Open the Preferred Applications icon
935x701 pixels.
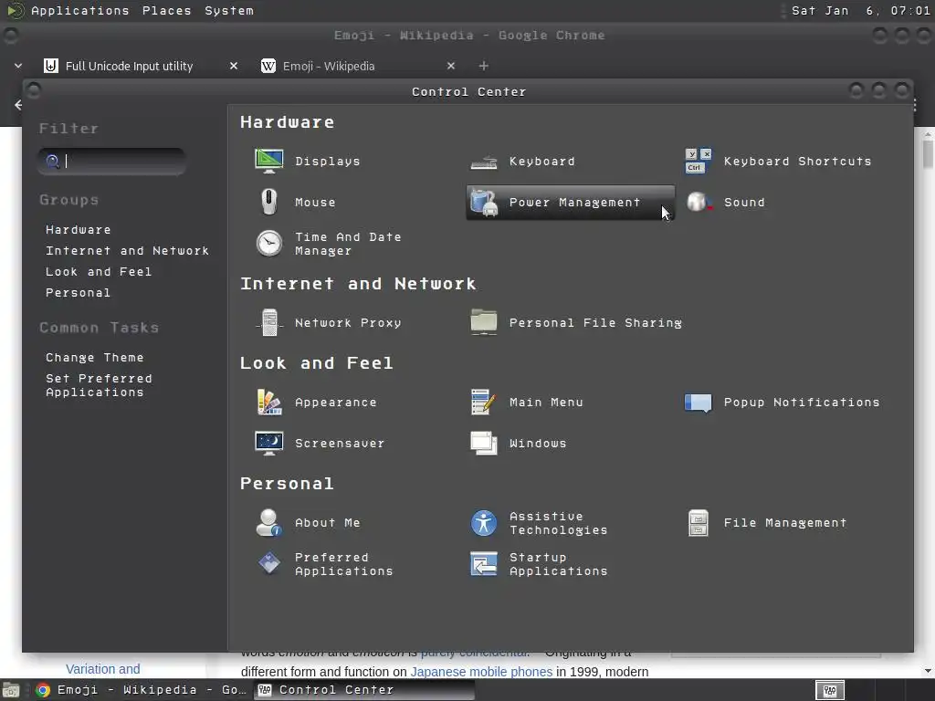click(269, 563)
